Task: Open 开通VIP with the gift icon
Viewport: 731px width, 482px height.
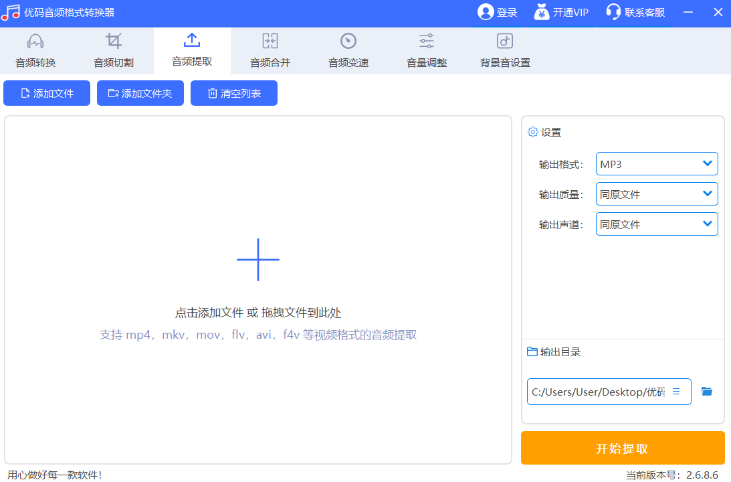Action: click(x=539, y=11)
